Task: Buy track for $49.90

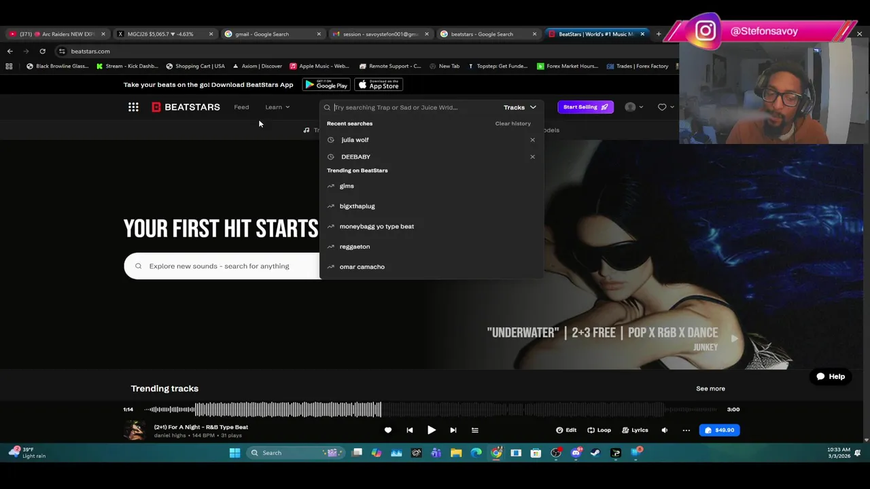Action: point(719,430)
